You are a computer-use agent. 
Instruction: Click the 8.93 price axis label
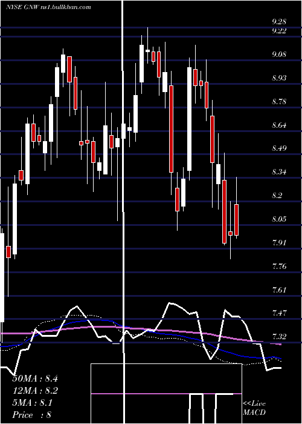tap(279, 78)
